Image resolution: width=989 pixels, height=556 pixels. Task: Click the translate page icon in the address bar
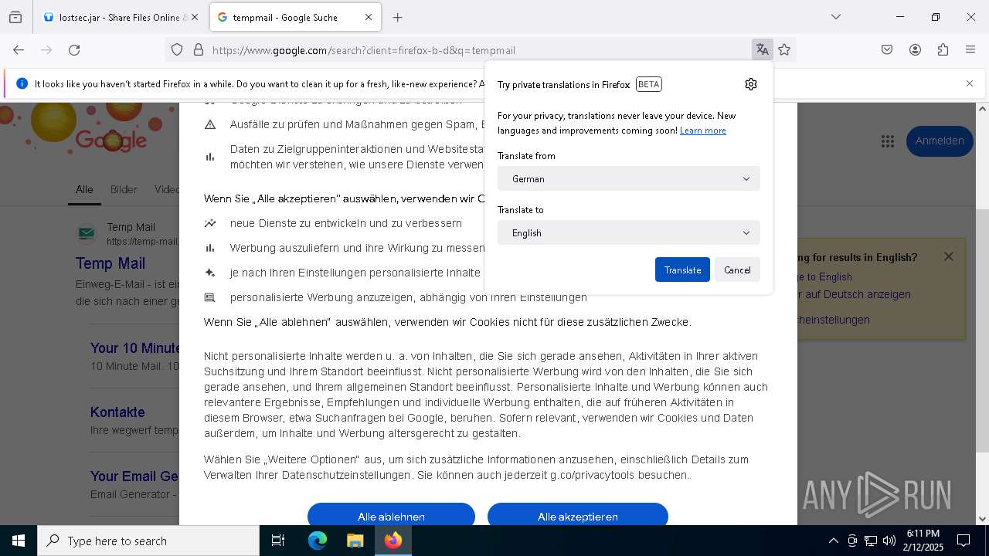(763, 50)
